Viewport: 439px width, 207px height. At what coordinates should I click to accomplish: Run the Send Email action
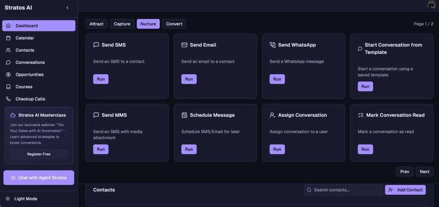click(x=189, y=79)
